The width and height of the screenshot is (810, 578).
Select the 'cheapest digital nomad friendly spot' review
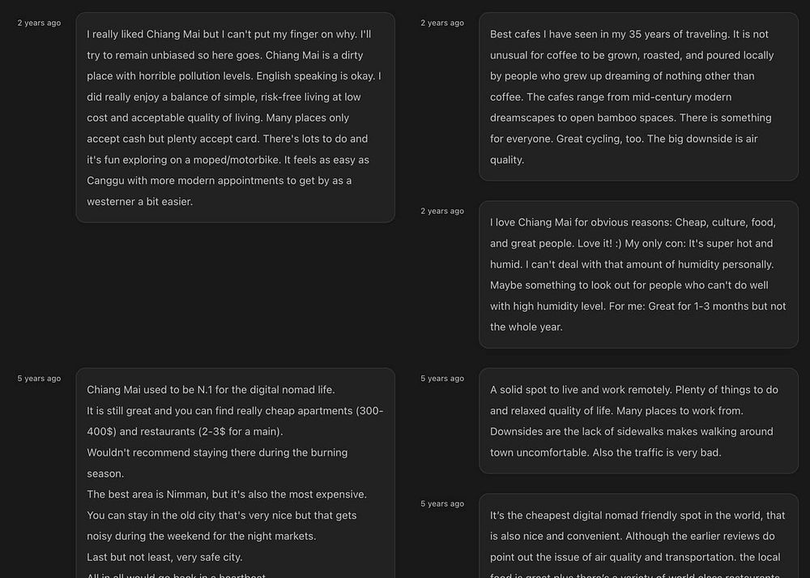click(638, 536)
